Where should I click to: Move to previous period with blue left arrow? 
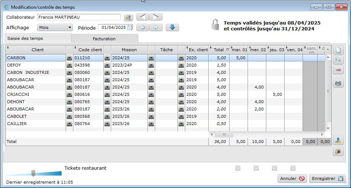[x=143, y=27]
